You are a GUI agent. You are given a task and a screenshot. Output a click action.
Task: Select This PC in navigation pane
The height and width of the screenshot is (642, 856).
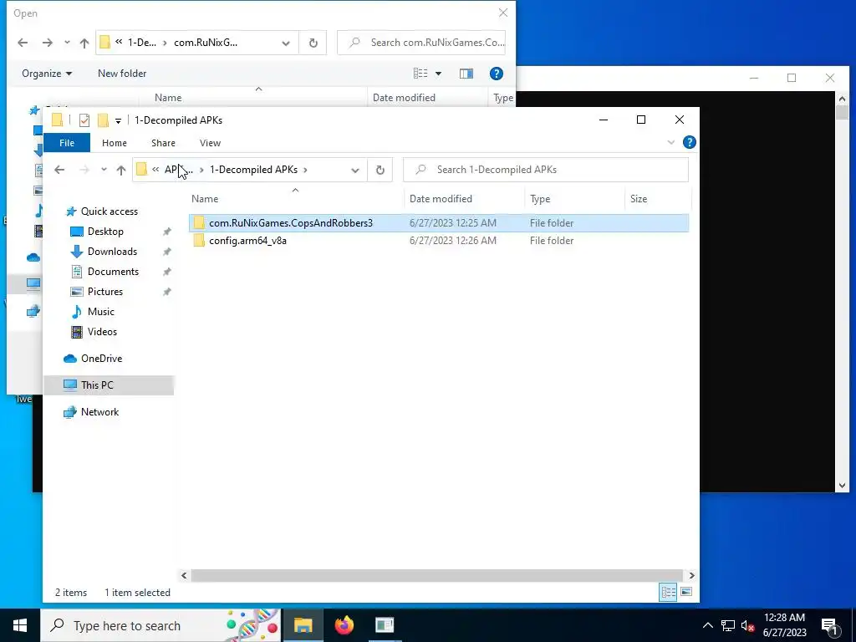(109, 385)
